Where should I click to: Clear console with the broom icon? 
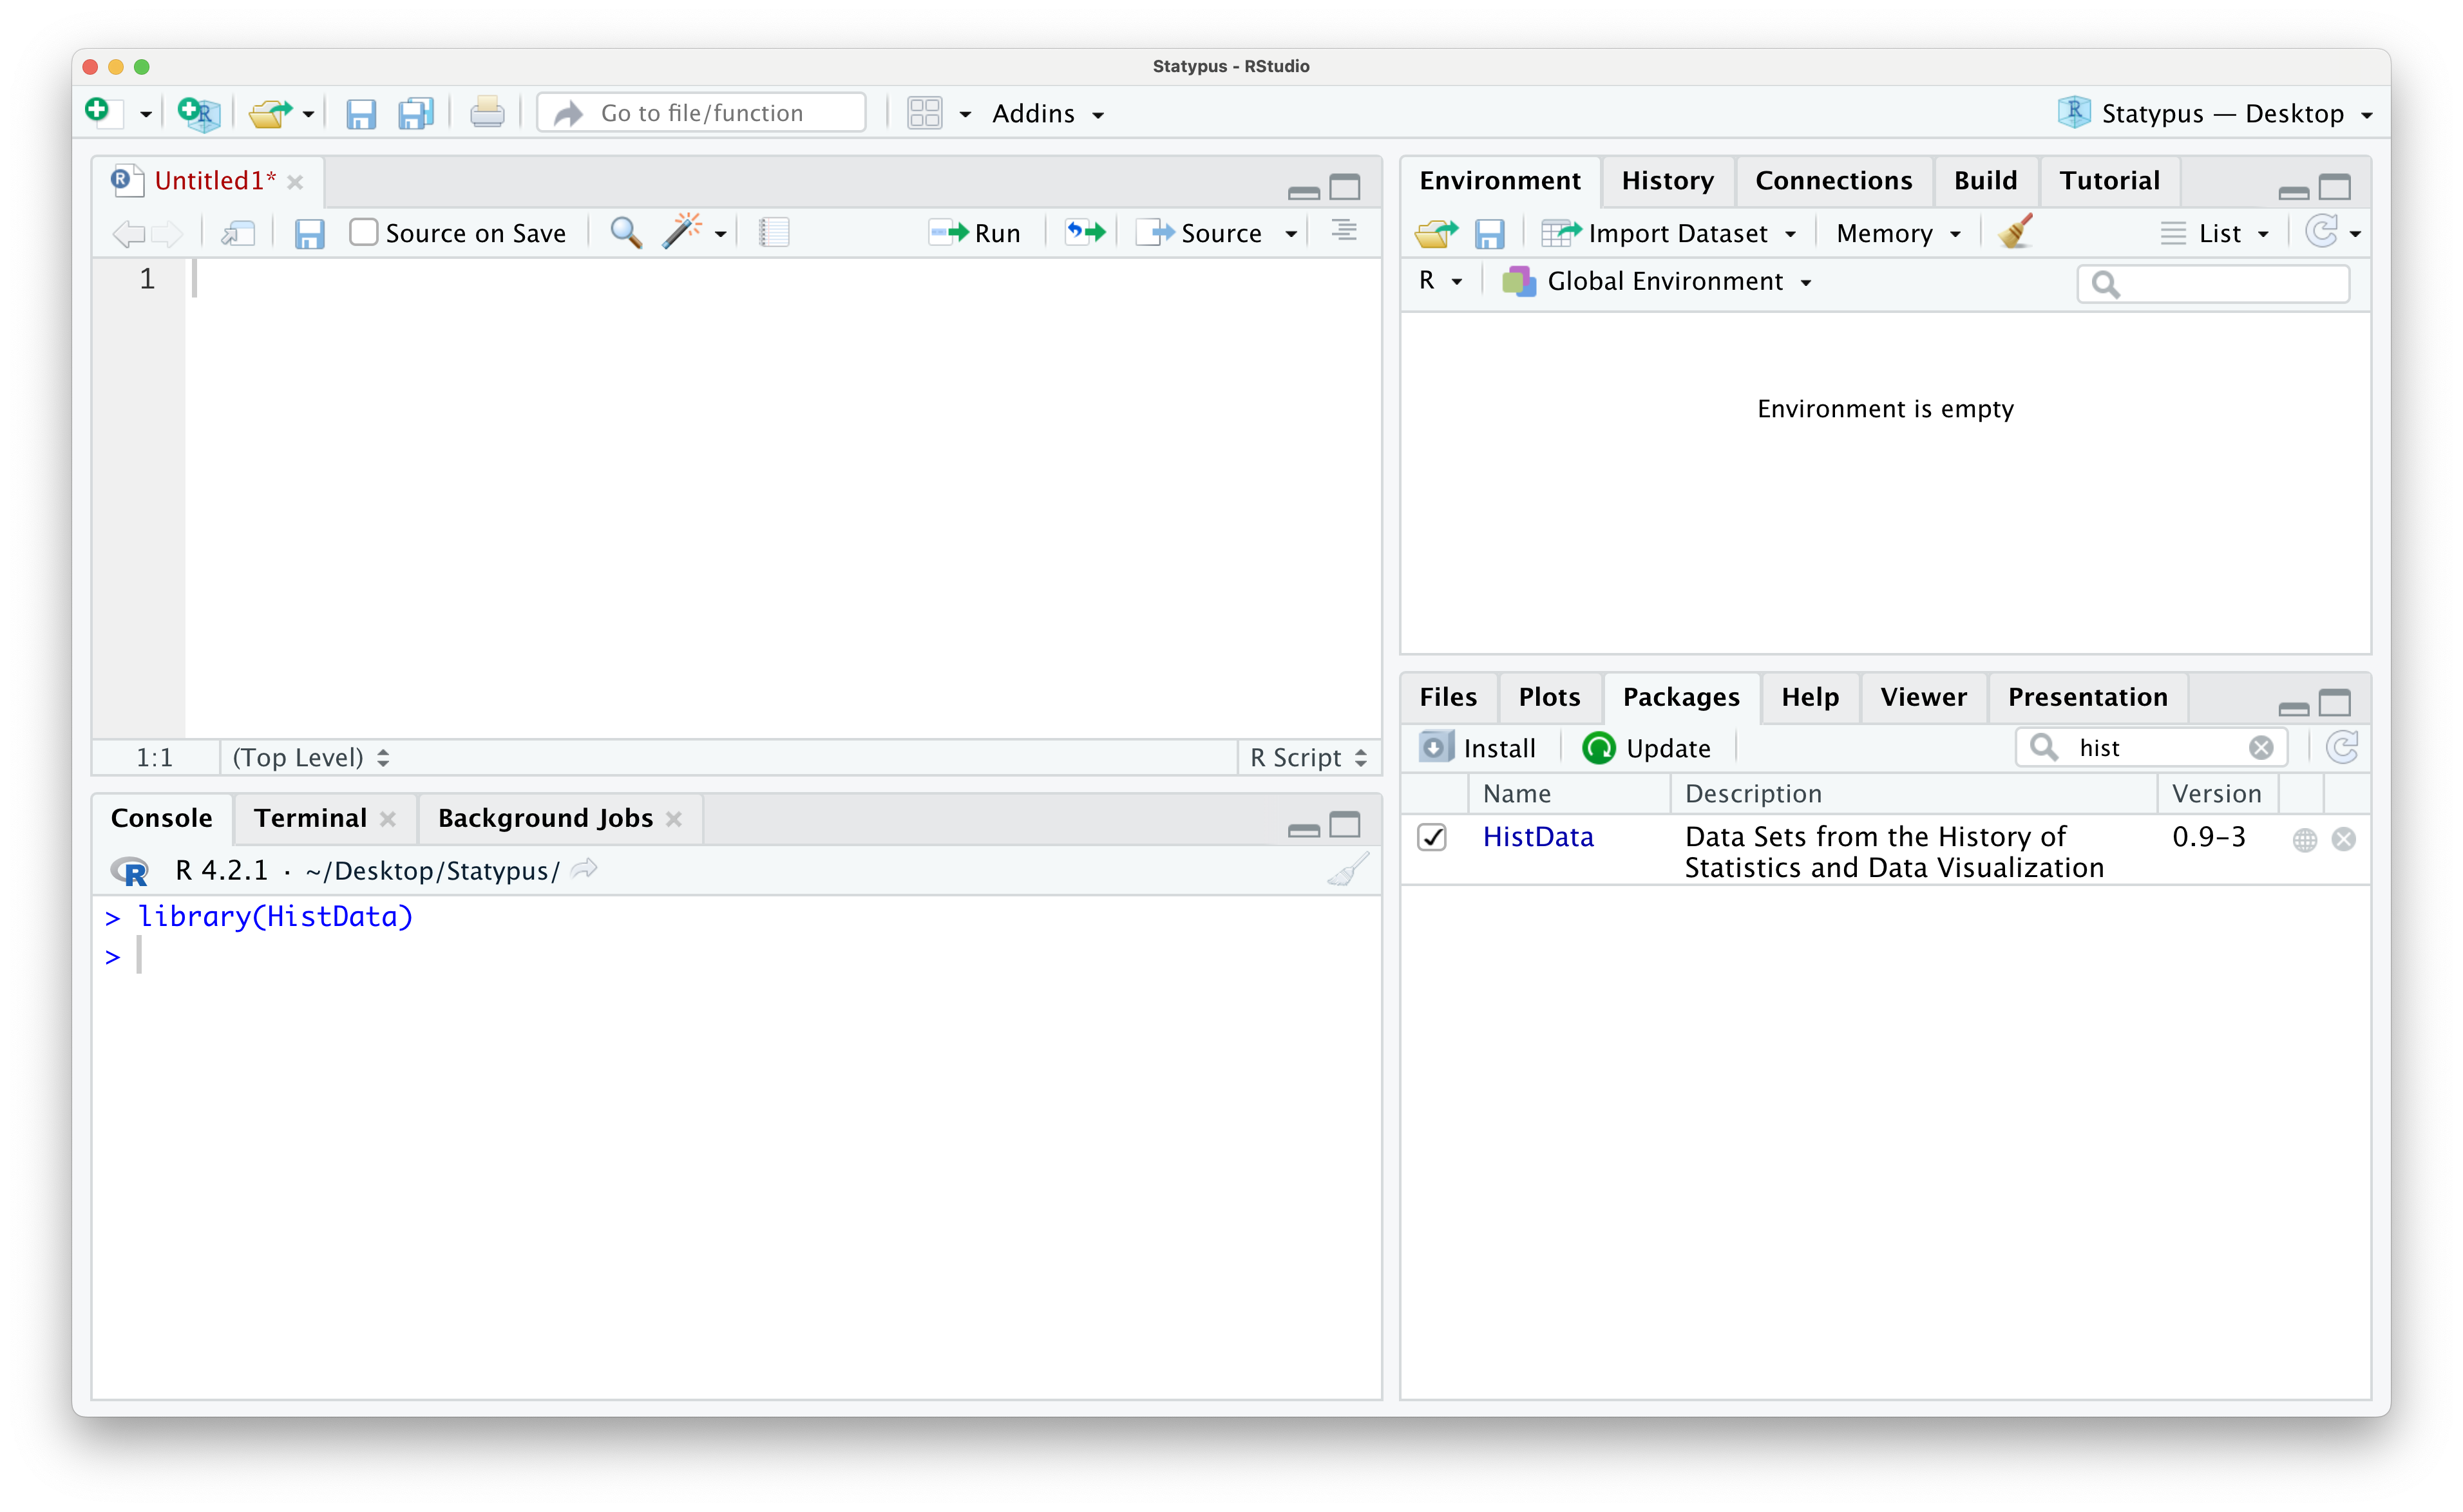coord(1347,870)
